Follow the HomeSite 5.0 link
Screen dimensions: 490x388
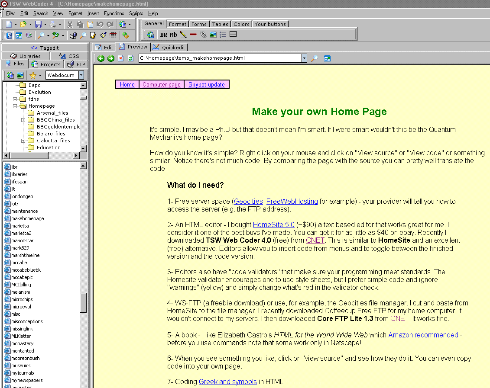pyautogui.click(x=273, y=224)
